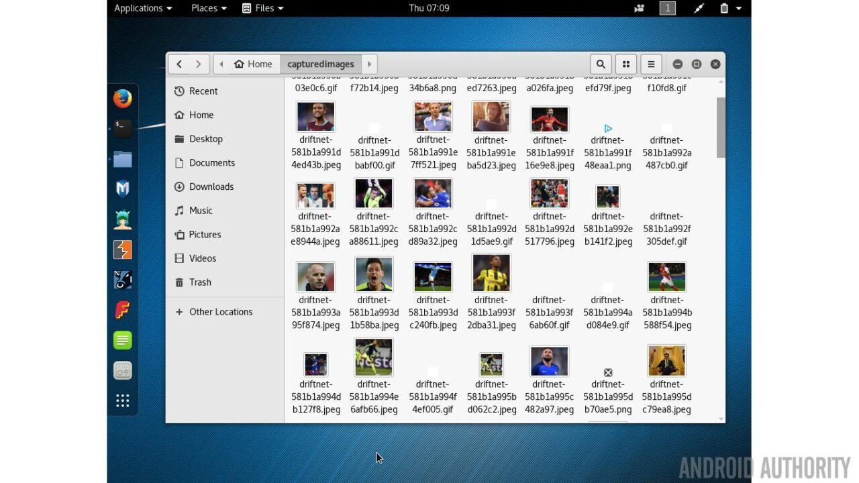
Task: Select Downloads in the sidebar
Action: click(211, 186)
